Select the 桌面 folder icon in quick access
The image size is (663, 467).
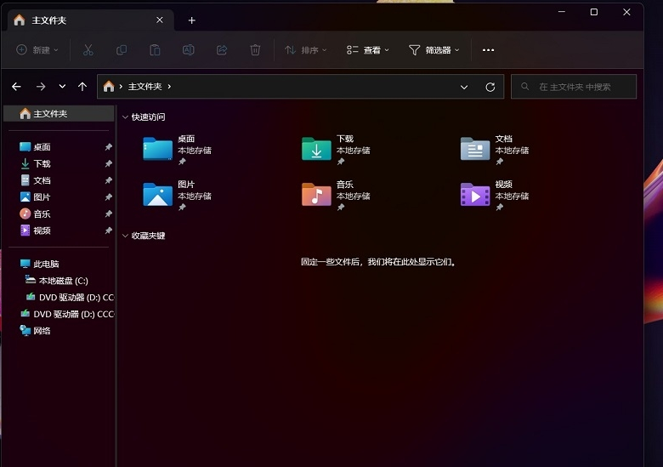click(157, 149)
